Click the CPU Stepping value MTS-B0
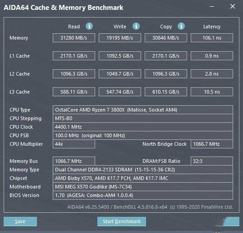The width and height of the screenshot is (243, 233). pos(143,118)
